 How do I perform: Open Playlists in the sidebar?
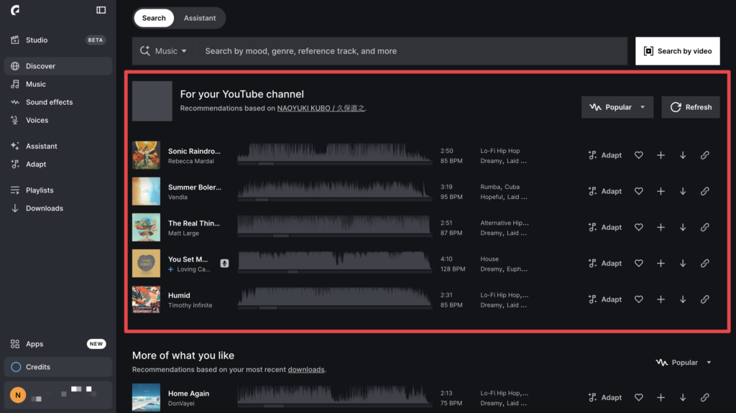pyautogui.click(x=58, y=190)
